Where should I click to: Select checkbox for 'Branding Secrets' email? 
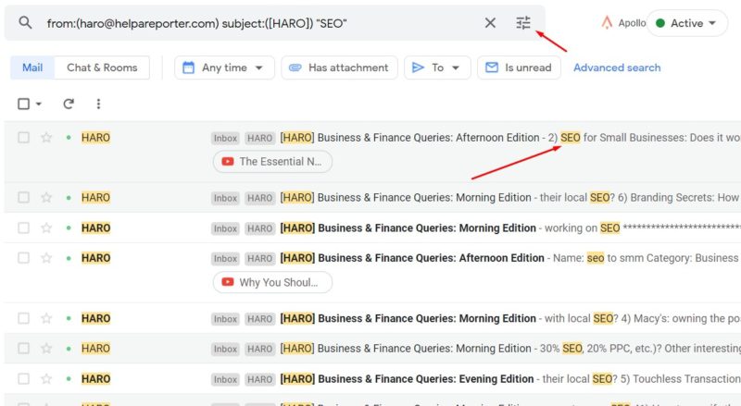coord(24,197)
